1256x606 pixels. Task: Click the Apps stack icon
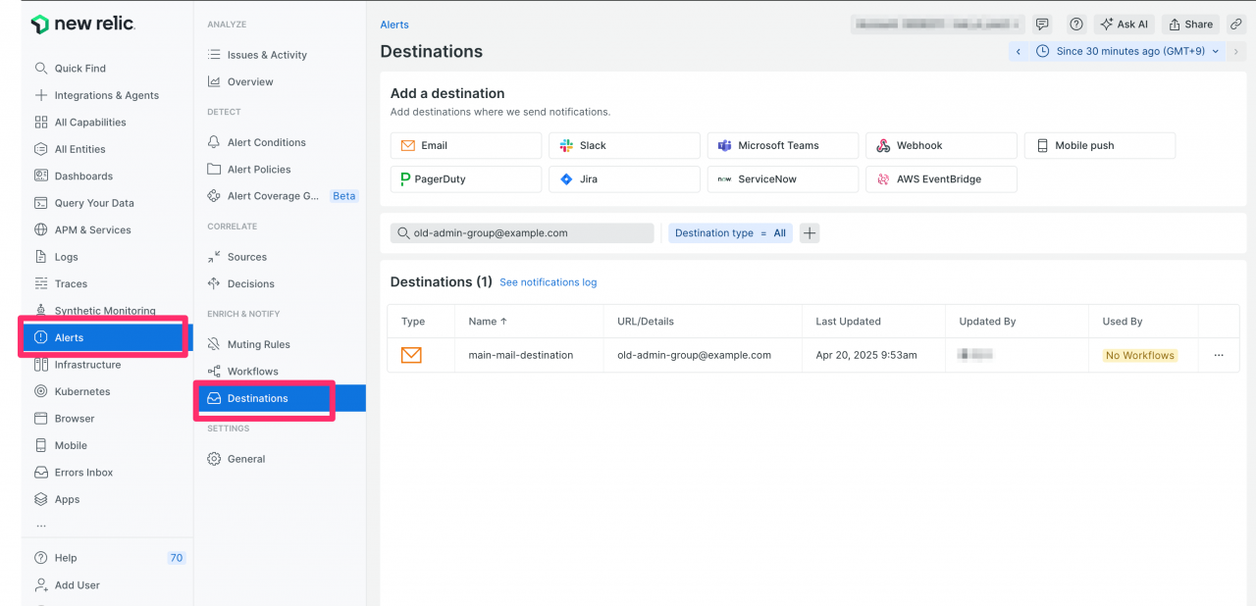41,499
